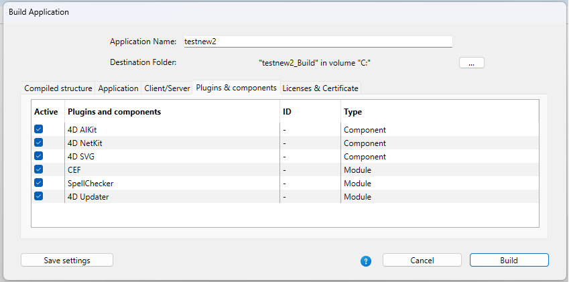Image resolution: width=569 pixels, height=282 pixels.
Task: Disable the 4D Updater module checkbox
Action: pyautogui.click(x=39, y=197)
